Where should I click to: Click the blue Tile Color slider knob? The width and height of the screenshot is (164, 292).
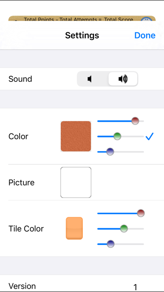pos(110,244)
